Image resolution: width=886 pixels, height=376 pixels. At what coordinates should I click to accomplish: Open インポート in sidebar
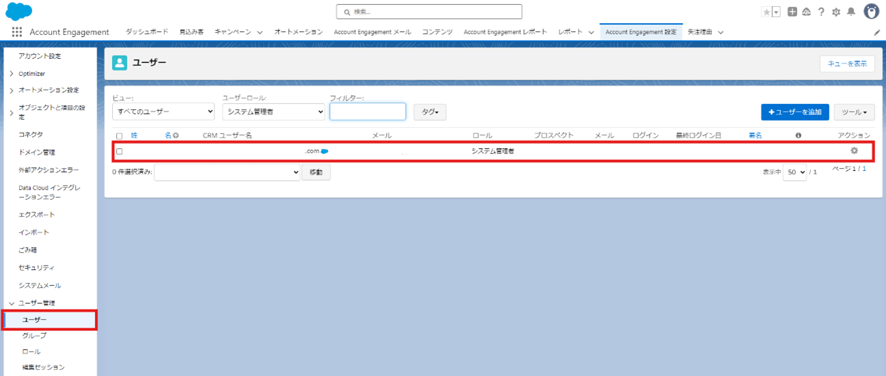(x=33, y=232)
